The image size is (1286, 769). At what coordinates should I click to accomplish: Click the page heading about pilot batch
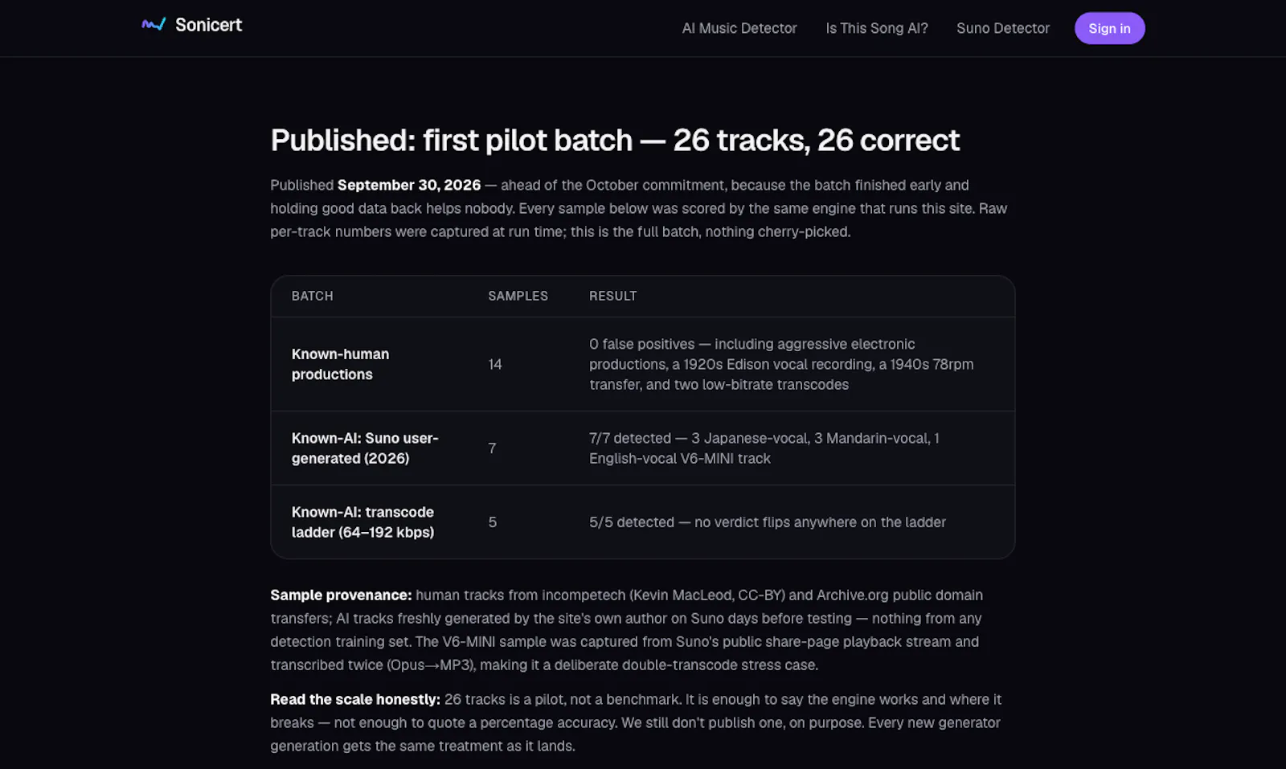click(x=615, y=141)
